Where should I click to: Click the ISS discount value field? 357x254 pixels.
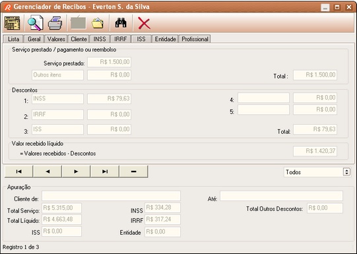tap(110, 129)
